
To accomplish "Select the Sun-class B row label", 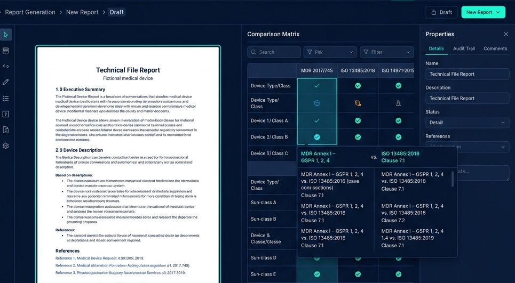I will point(264,219).
